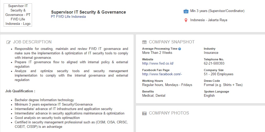Screen dimensions: 265x132
Task: Open the PT FWD Life Indonesia link
Action: click(68, 17)
